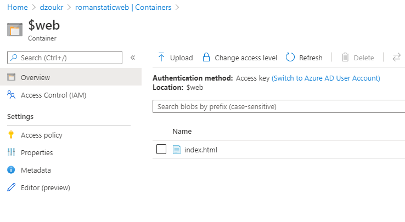The height and width of the screenshot is (222, 405).
Task: Click the Metadata info icon
Action: pyautogui.click(x=11, y=170)
